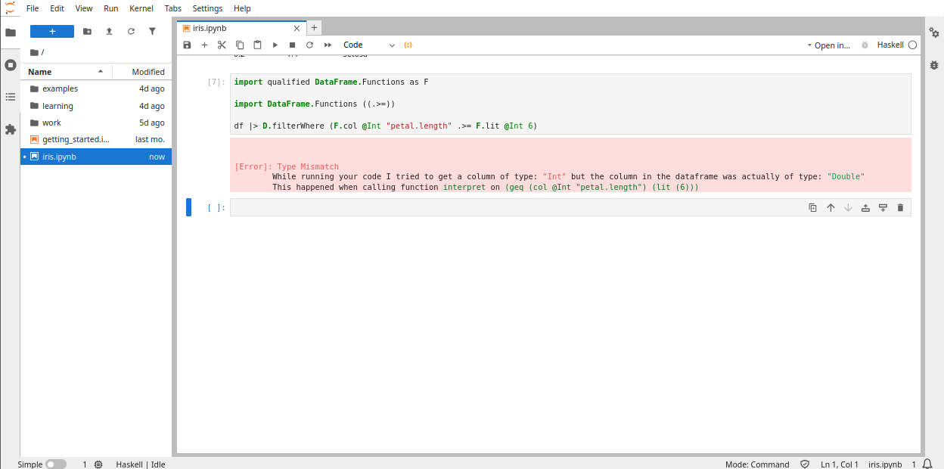This screenshot has width=944, height=469.
Task: Click inside the cell 7 code editor
Action: point(570,104)
